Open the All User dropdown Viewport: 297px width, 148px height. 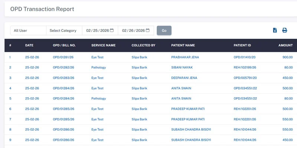click(28, 30)
